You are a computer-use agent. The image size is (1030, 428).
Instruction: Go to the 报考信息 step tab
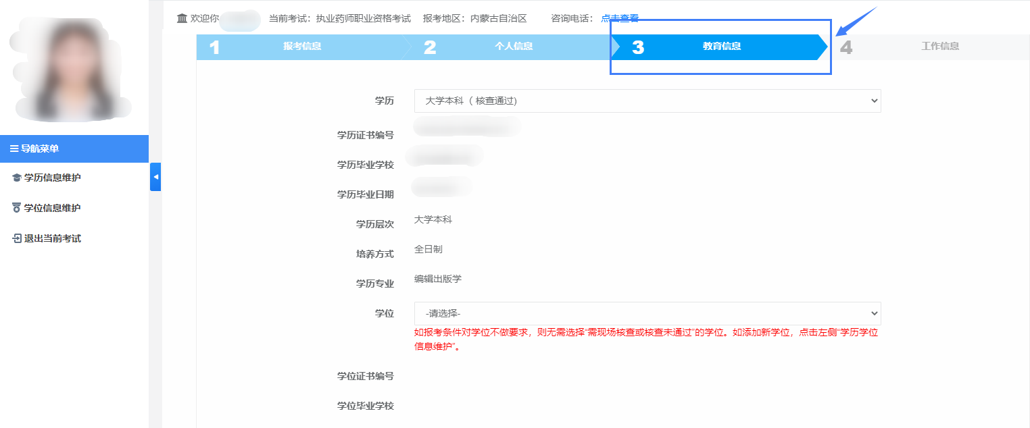click(301, 47)
